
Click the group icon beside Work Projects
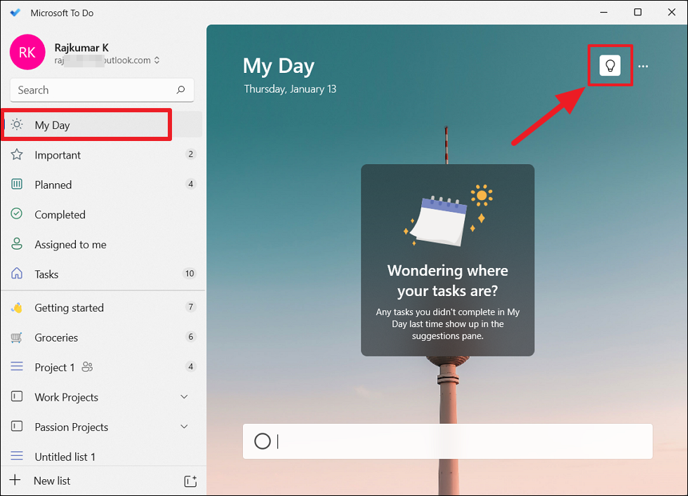(17, 397)
